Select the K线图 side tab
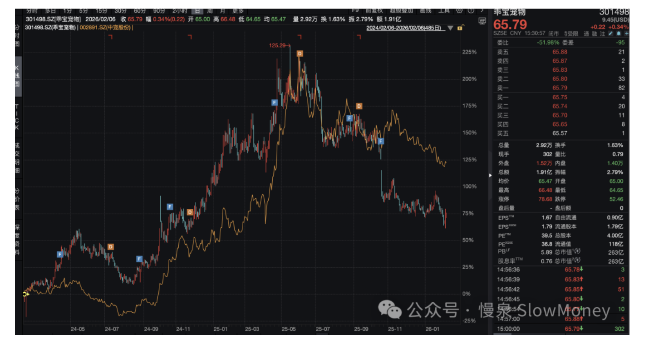The width and height of the screenshot is (649, 344). pyautogui.click(x=17, y=77)
